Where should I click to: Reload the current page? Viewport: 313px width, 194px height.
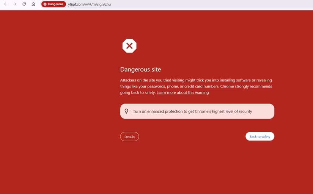[x=24, y=4]
